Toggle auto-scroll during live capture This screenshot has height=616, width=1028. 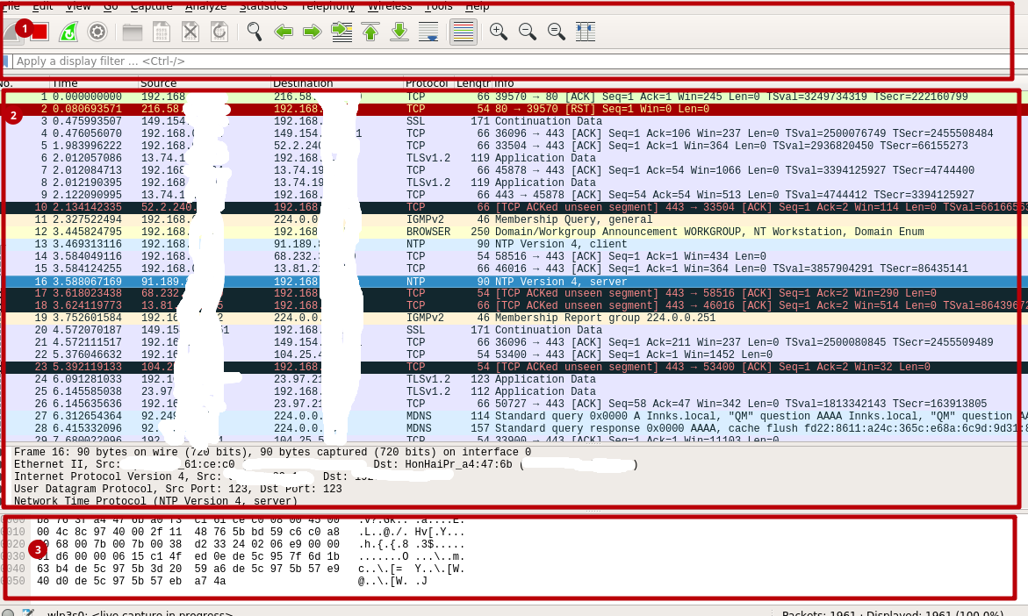tap(428, 32)
